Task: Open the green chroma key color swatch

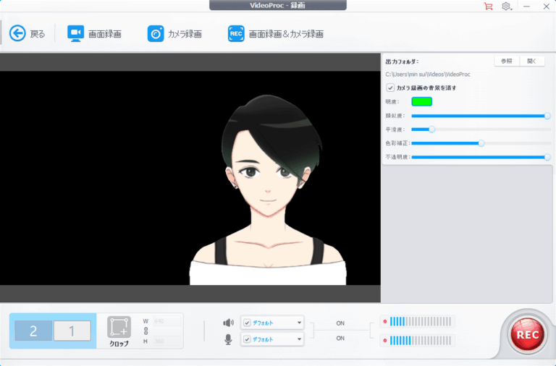Action: pyautogui.click(x=421, y=101)
